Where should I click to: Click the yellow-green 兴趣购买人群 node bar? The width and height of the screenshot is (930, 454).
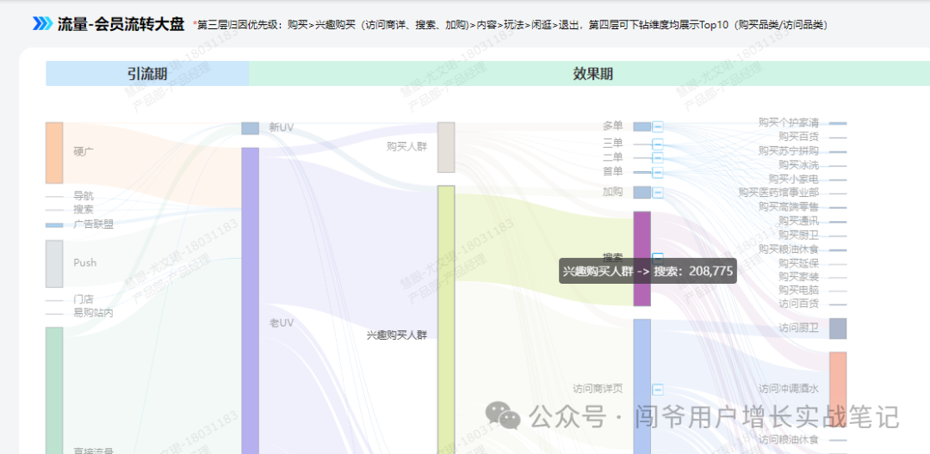pyautogui.click(x=446, y=320)
